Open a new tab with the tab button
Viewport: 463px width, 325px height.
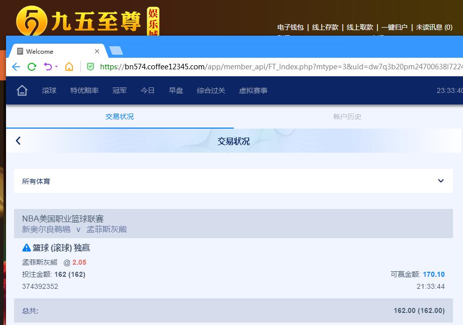click(x=116, y=51)
